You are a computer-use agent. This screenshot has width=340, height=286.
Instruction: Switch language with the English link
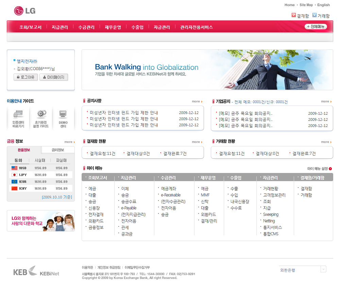coord(323,5)
